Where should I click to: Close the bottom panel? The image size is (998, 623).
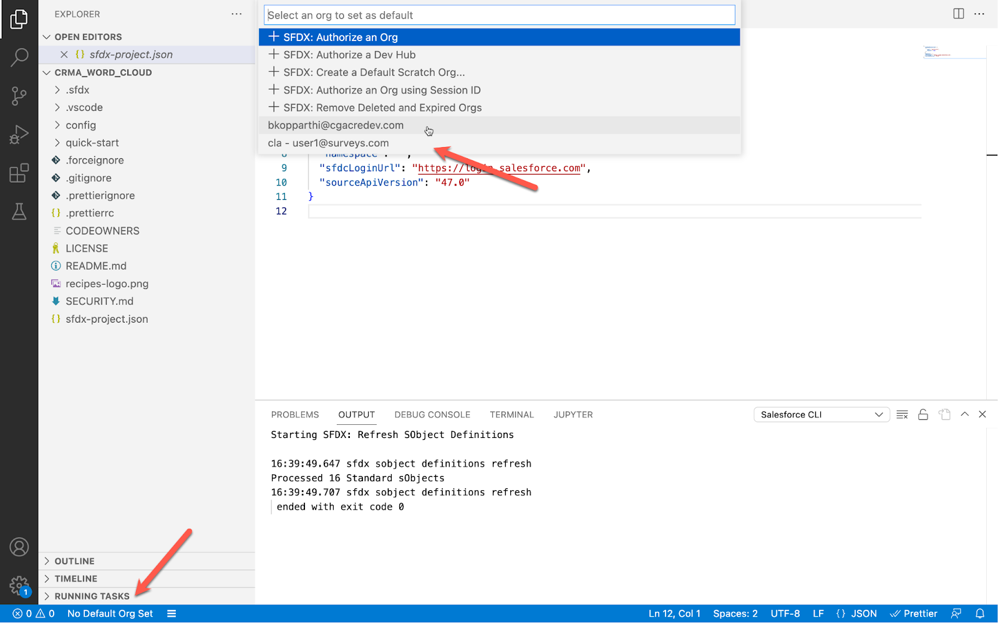pos(982,414)
